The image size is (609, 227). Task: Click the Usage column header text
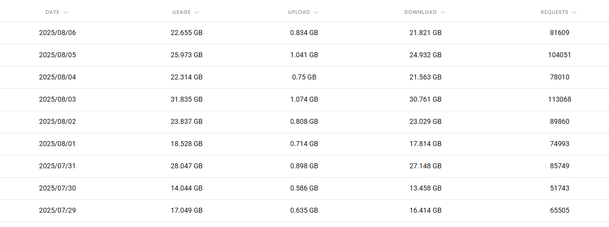[181, 12]
